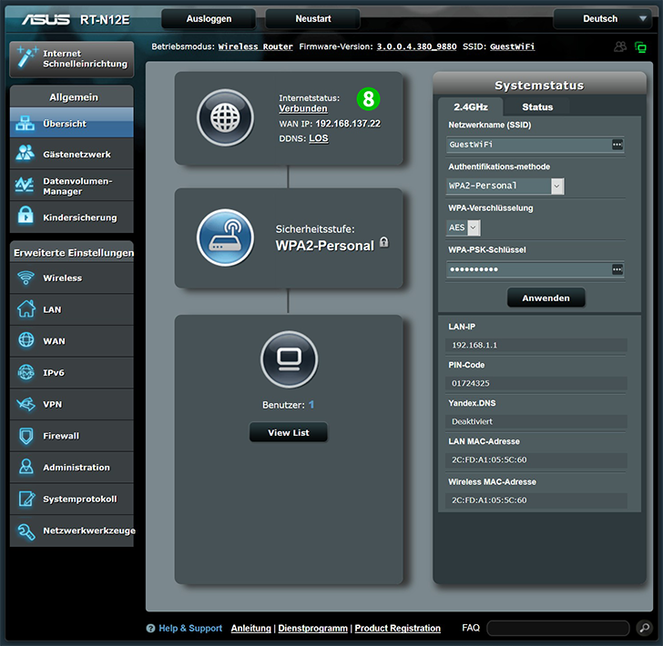Click the Help & Support question icon
Viewport: 663px width, 646px height.
[x=150, y=628]
